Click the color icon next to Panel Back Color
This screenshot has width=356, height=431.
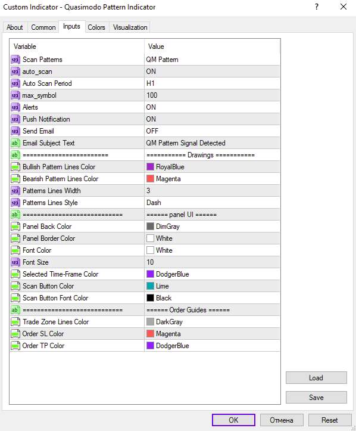click(x=15, y=227)
